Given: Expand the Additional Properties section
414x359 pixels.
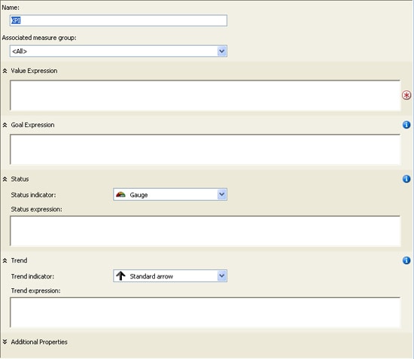Looking at the screenshot, I should [5, 342].
